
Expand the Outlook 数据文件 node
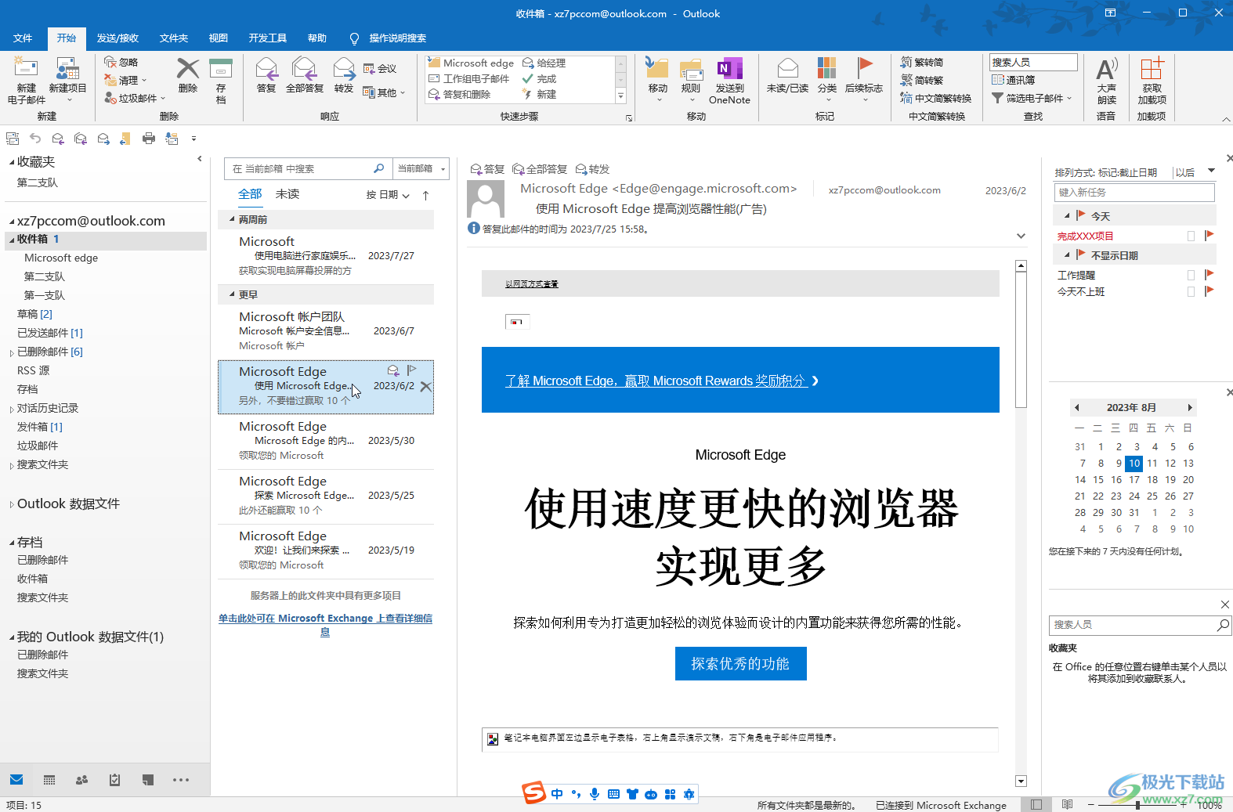point(11,504)
